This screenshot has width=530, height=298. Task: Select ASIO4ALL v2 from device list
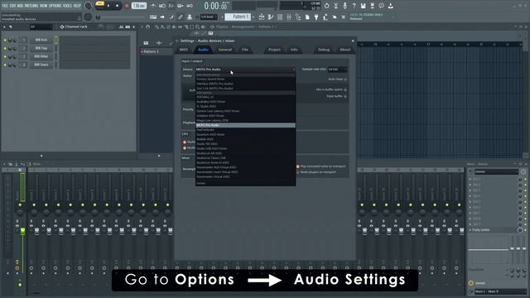pyautogui.click(x=245, y=97)
